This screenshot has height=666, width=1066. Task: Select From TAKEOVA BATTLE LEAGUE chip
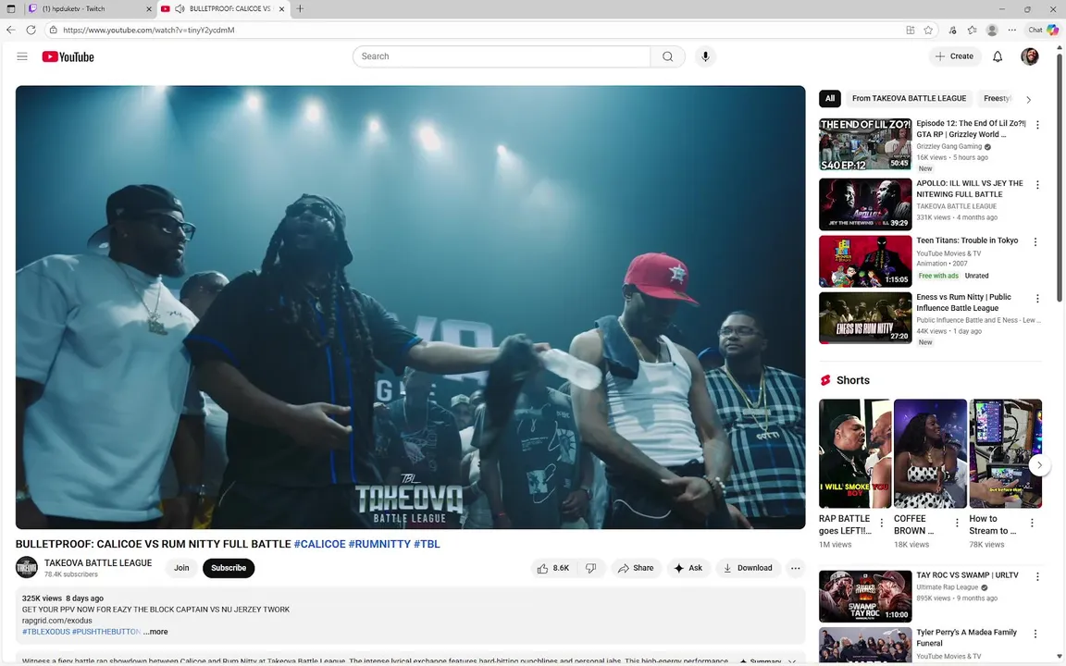pos(909,99)
